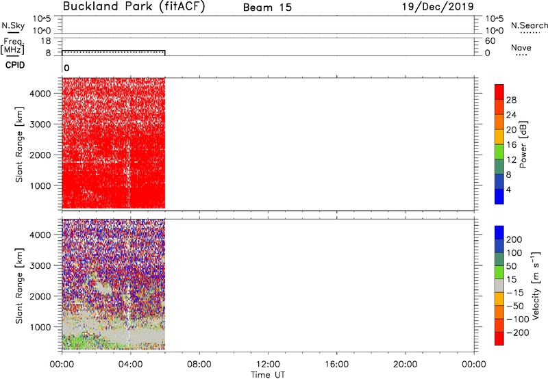Click the '1000' tick on the velocity panel

(40, 327)
